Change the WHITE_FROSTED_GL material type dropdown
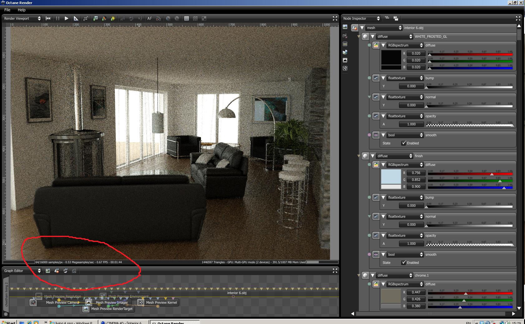The height and width of the screenshot is (324, 525). pos(395,36)
